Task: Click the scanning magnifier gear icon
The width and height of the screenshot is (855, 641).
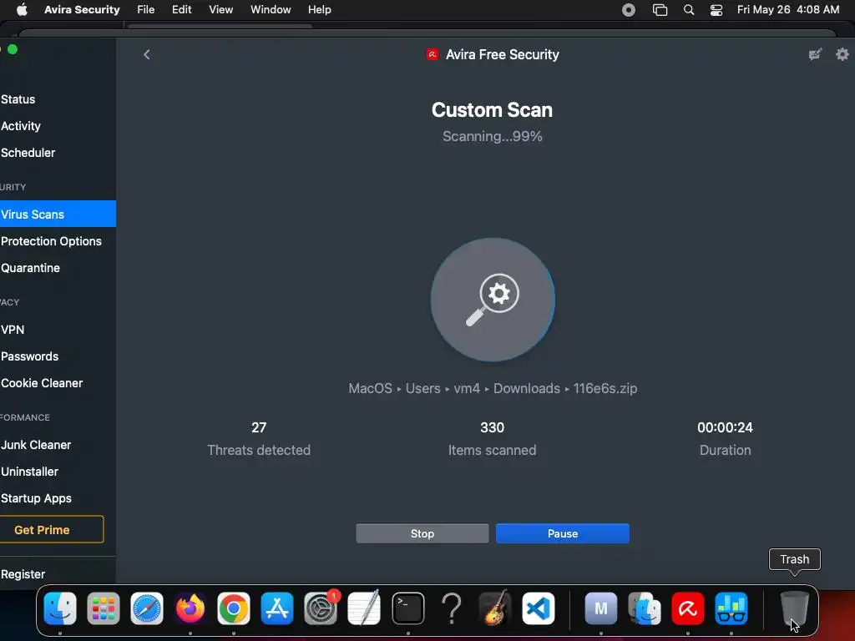Action: [x=493, y=300]
